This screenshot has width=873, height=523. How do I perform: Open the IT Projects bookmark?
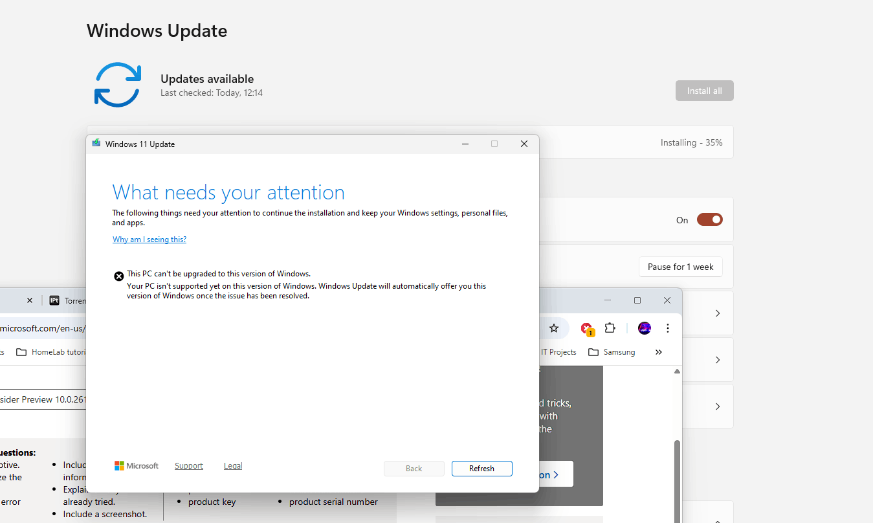coord(558,351)
